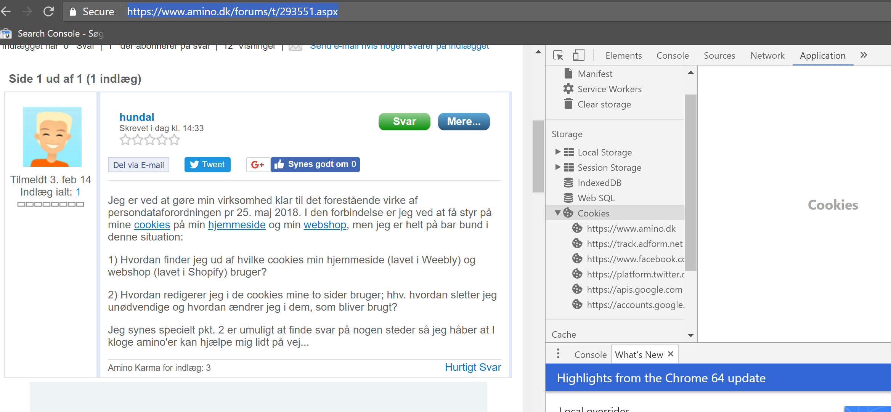The height and width of the screenshot is (412, 891).
Task: Expand the Local Storage tree node
Action: [558, 152]
